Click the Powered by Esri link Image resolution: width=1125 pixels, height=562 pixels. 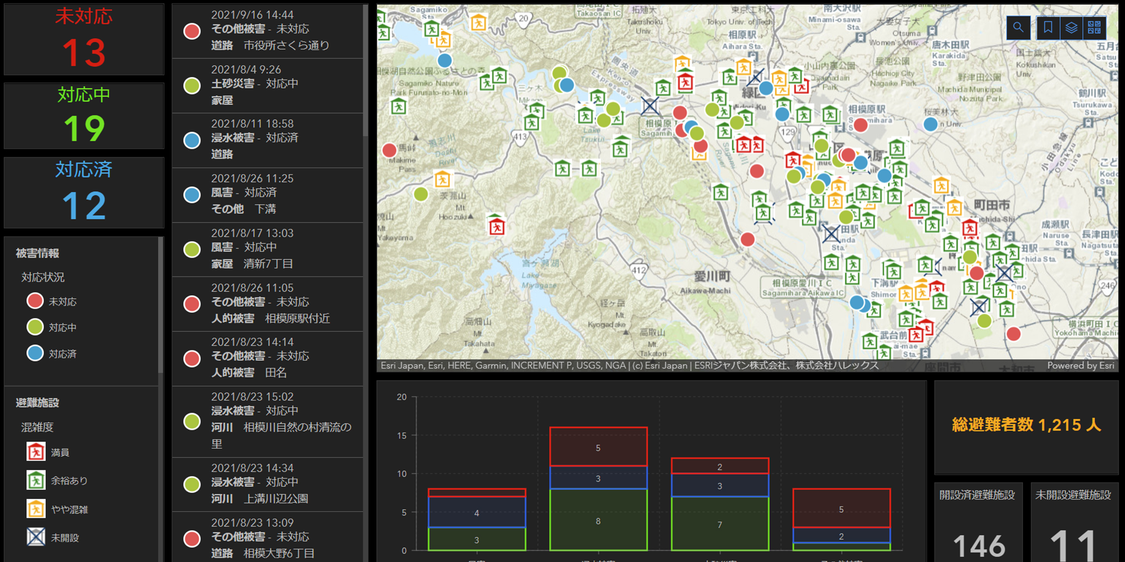pyautogui.click(x=1080, y=366)
